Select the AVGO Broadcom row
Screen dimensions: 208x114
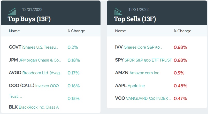click(35, 73)
